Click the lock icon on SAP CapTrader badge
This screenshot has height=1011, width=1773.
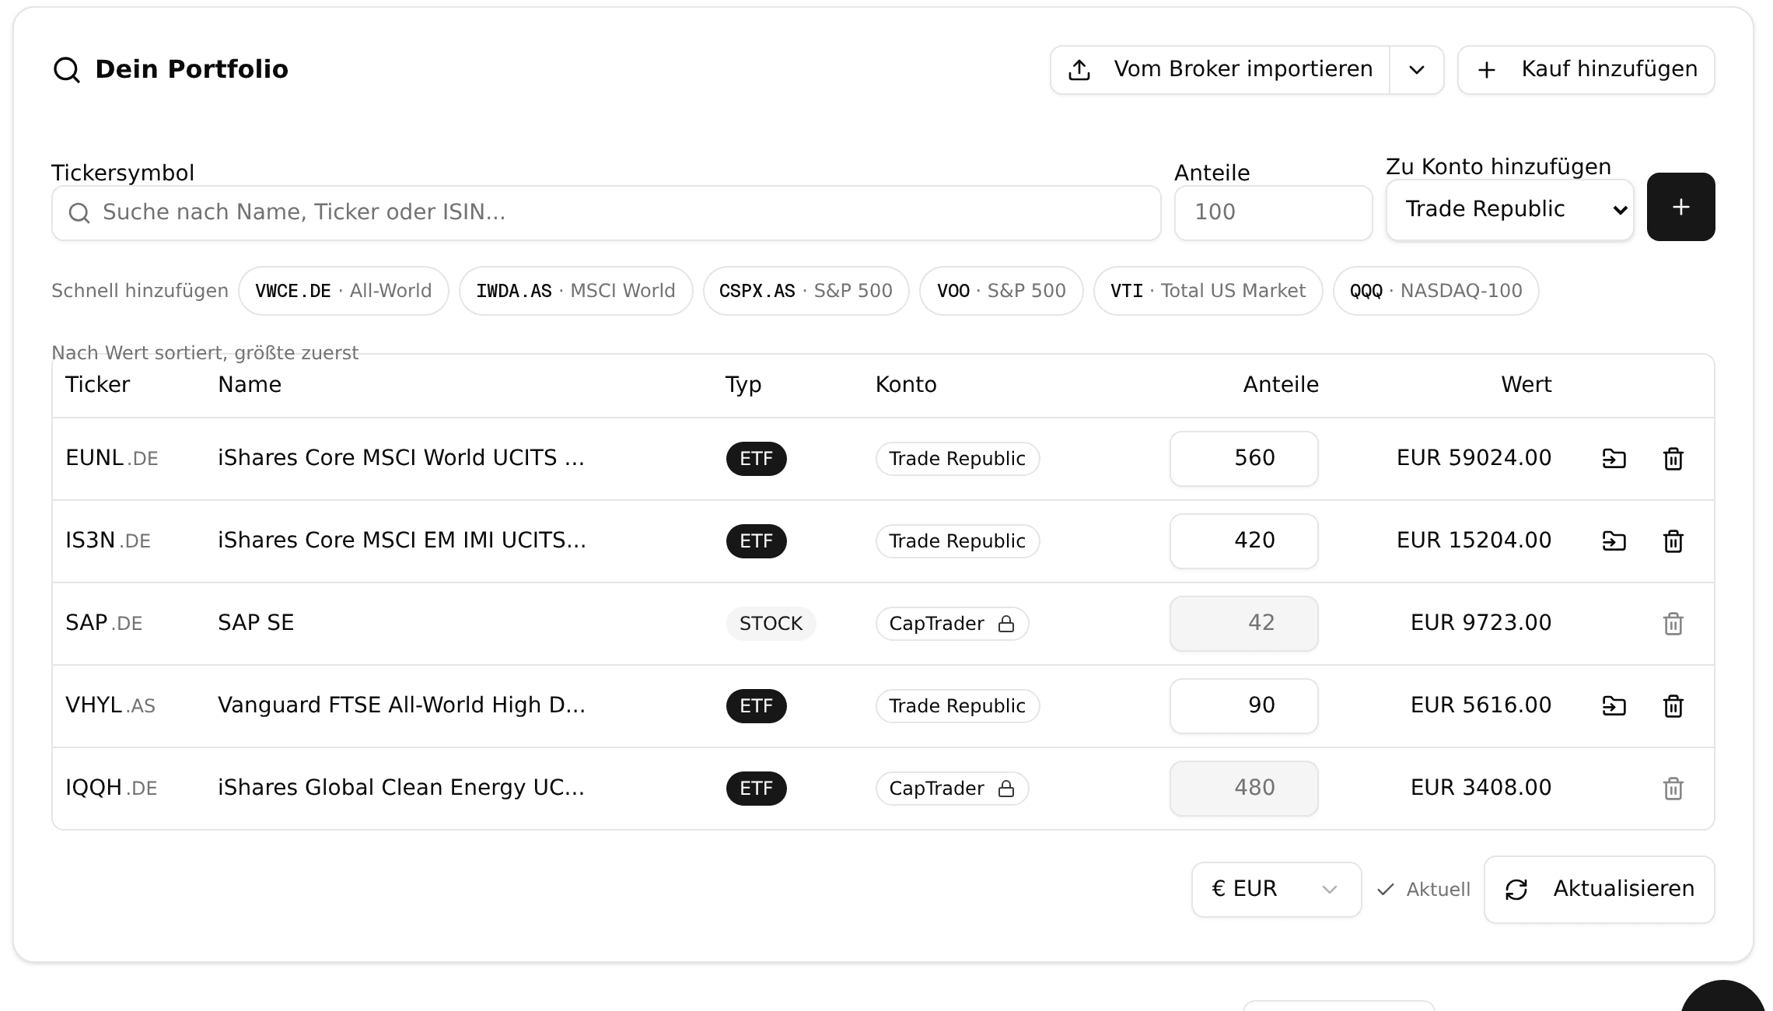point(1006,624)
